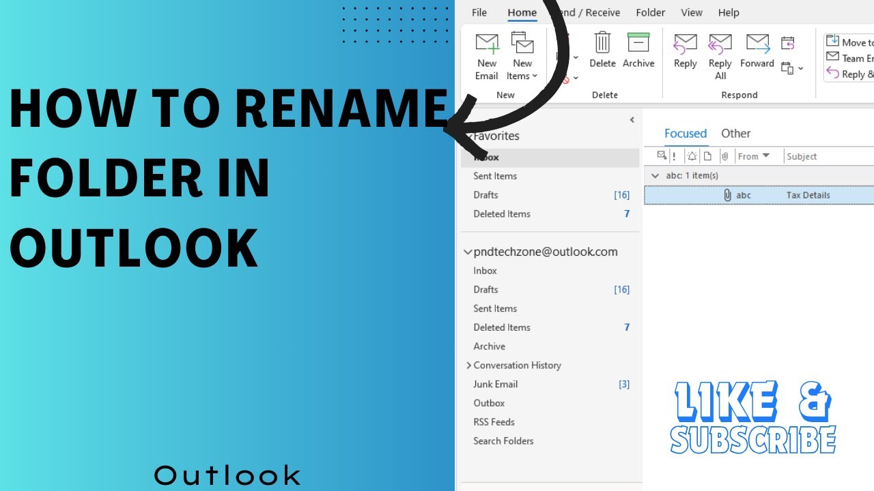Open Search Folders in the folder list

coord(503,441)
